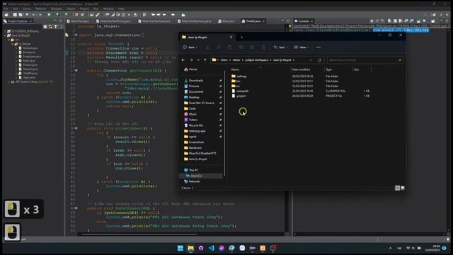Click See more (three dots) in File Explorer
The width and height of the screenshot is (453, 255).
point(319,47)
